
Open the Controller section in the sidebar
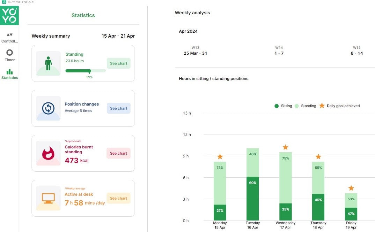pos(9,38)
